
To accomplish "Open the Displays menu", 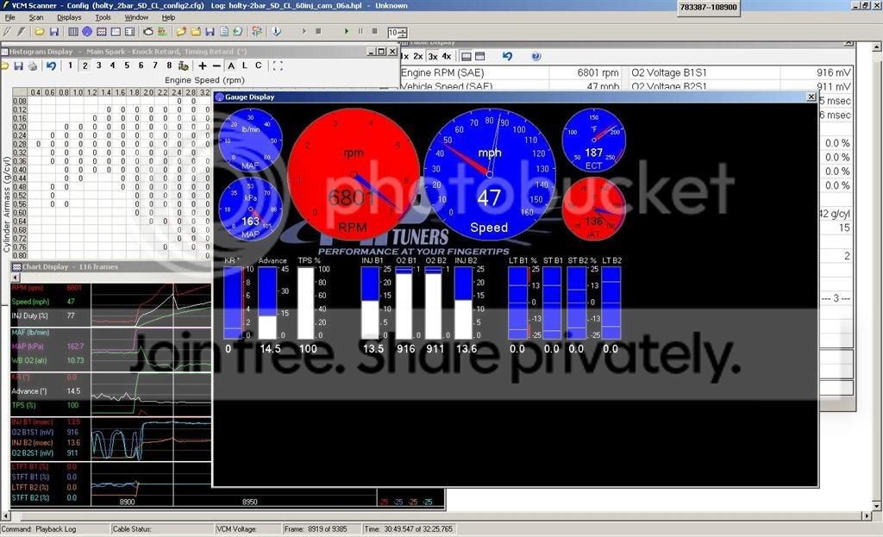I will [69, 17].
